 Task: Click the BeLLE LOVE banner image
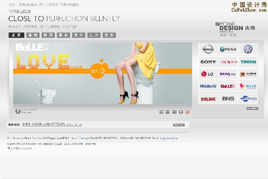(x=103, y=73)
